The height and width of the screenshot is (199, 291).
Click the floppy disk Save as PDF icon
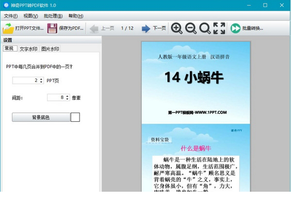(x=52, y=28)
